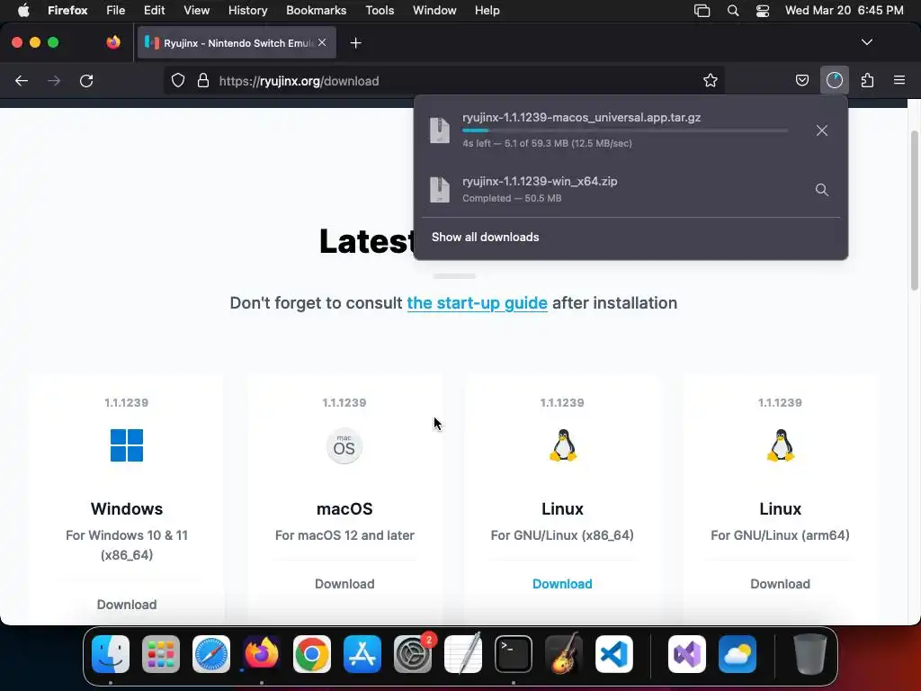Go back with the back arrow
This screenshot has height=691, width=921.
pyautogui.click(x=22, y=80)
